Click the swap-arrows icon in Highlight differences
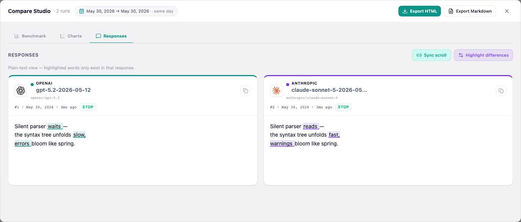The height and width of the screenshot is (222, 521). (461, 55)
